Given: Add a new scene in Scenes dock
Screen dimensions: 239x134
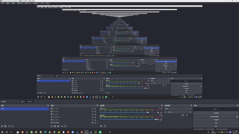Looking at the screenshot, I should coord(2,126).
